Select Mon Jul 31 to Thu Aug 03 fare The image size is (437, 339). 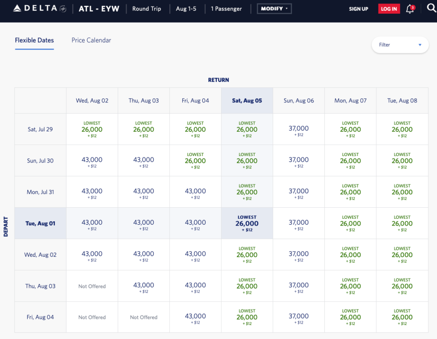pyautogui.click(x=143, y=192)
